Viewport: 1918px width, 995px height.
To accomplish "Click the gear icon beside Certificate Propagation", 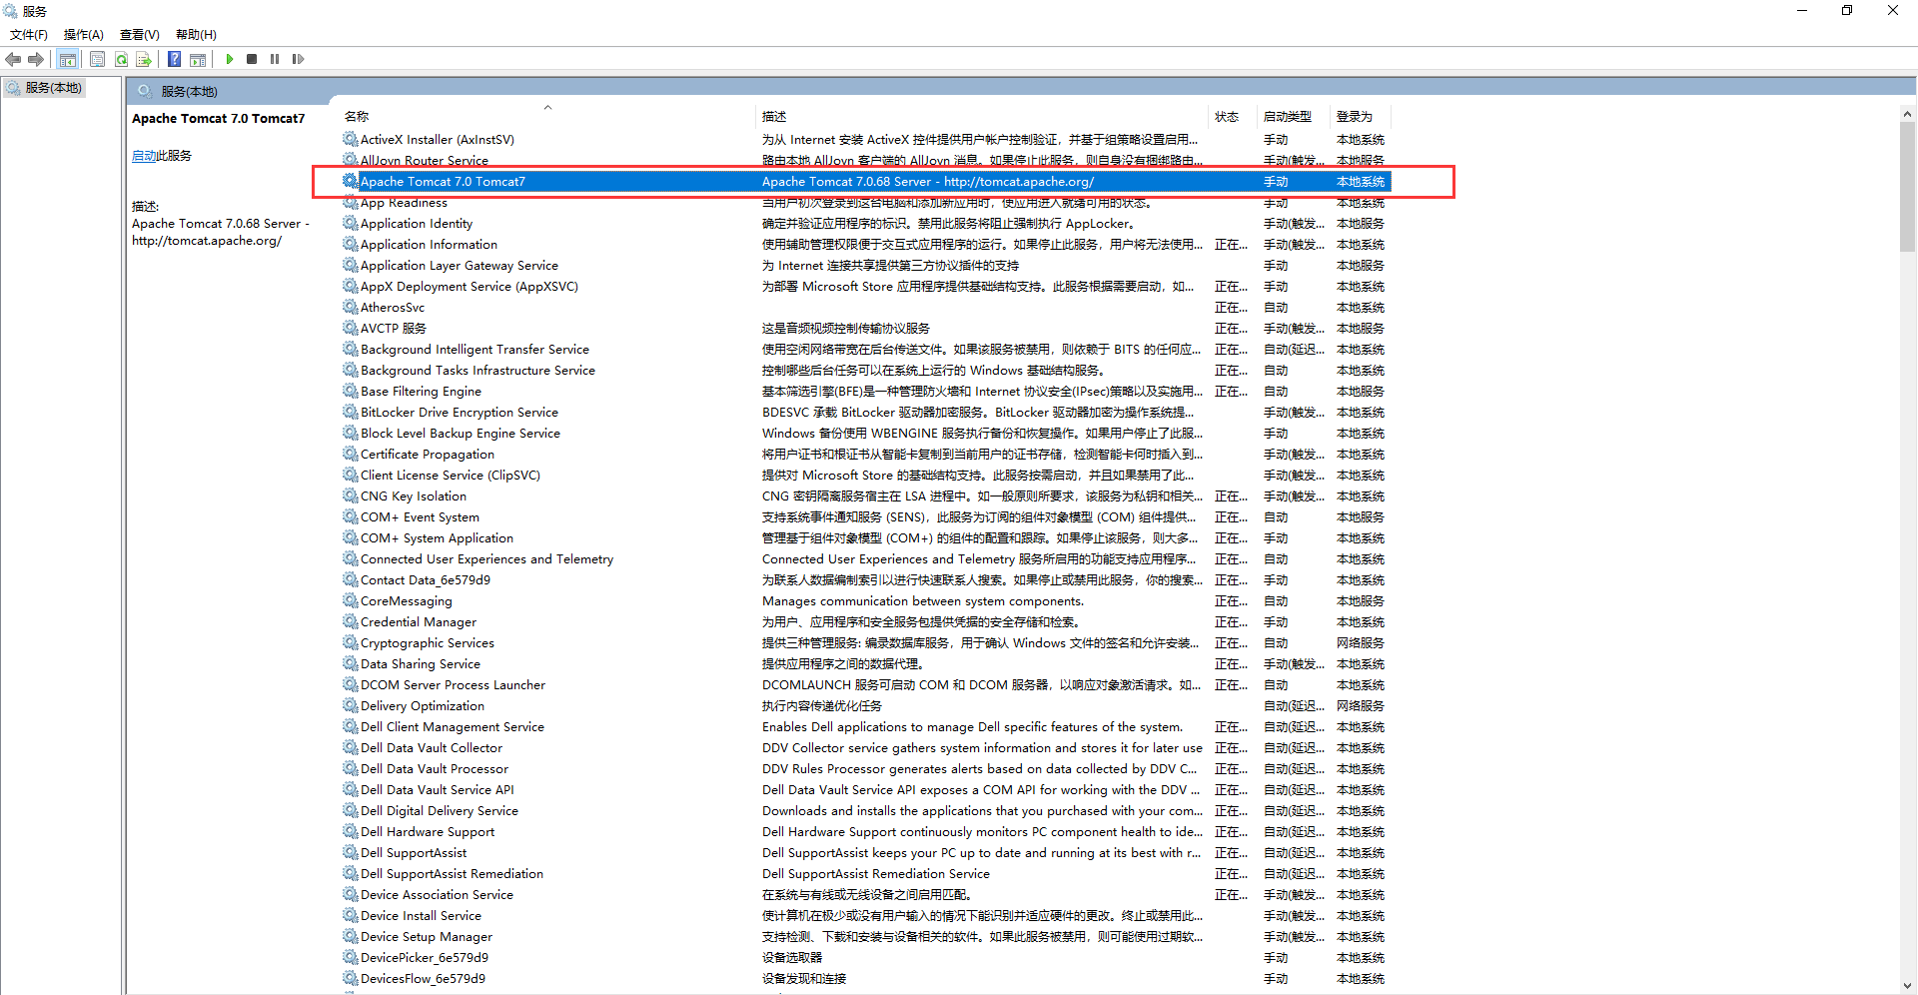I will click(x=351, y=454).
